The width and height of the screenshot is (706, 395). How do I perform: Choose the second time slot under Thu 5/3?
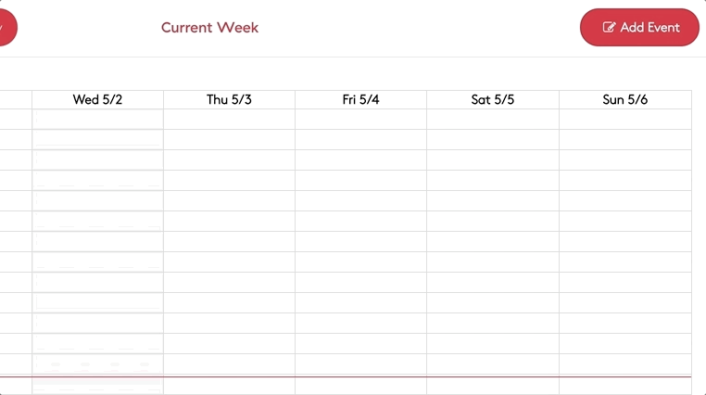pos(229,140)
